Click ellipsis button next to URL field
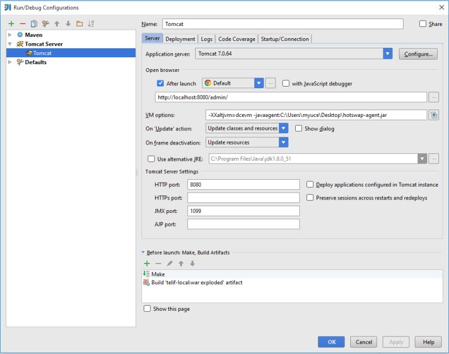Screen dimensions: 449x354 coord(433,97)
